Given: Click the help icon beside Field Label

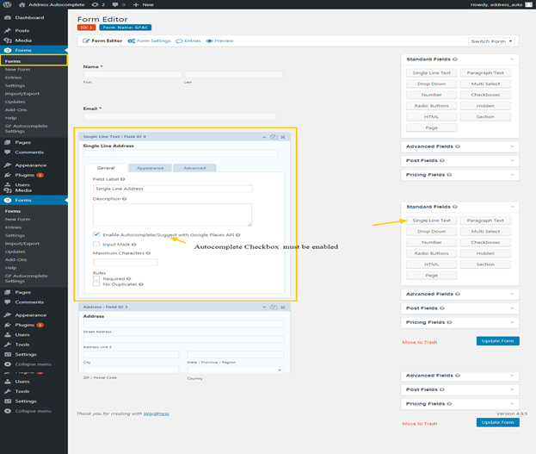Looking at the screenshot, I should pos(125,178).
